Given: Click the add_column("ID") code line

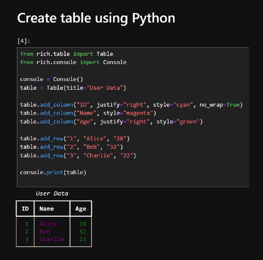Looking at the screenshot, I should click(x=131, y=105).
